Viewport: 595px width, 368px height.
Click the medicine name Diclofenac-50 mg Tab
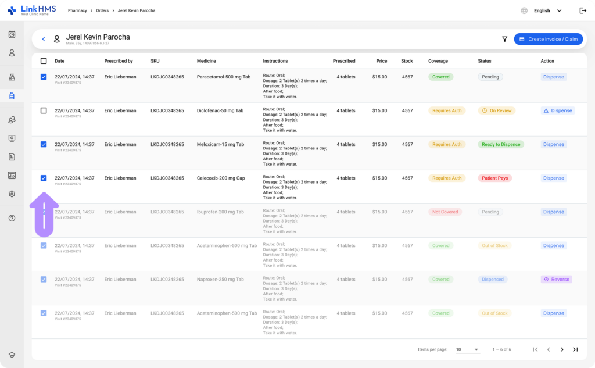[220, 110]
